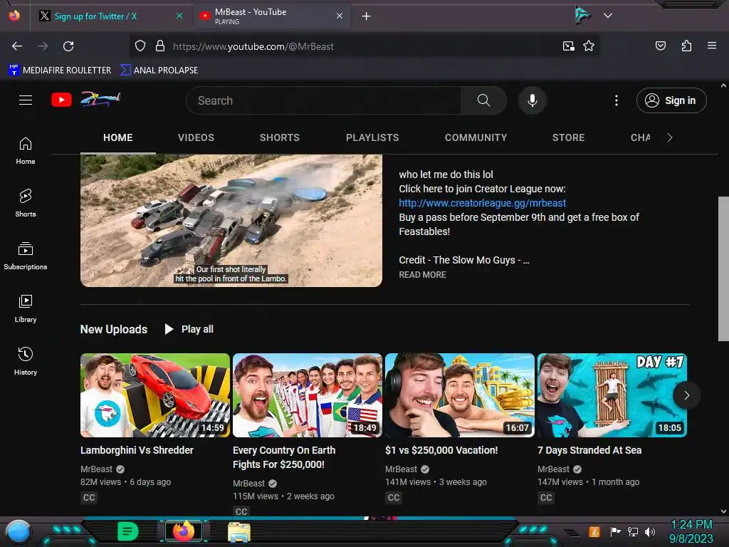Reload the current page

(x=68, y=46)
